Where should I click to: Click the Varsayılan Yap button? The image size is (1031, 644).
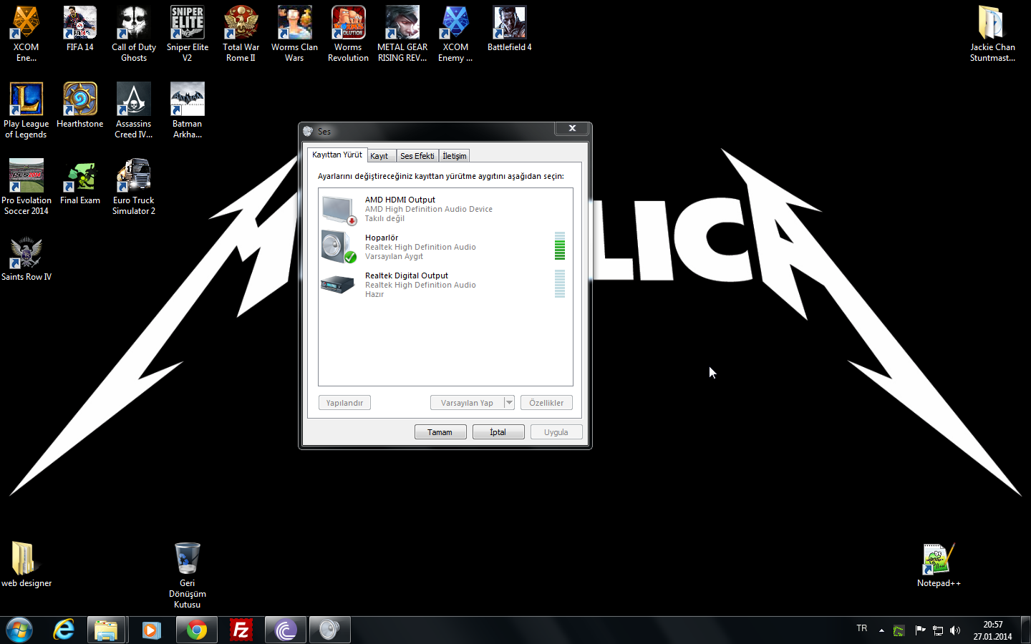[x=468, y=403]
